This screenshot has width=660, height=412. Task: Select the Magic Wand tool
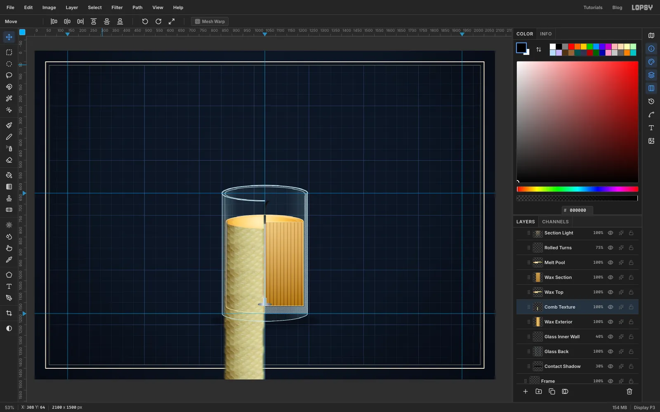[9, 98]
